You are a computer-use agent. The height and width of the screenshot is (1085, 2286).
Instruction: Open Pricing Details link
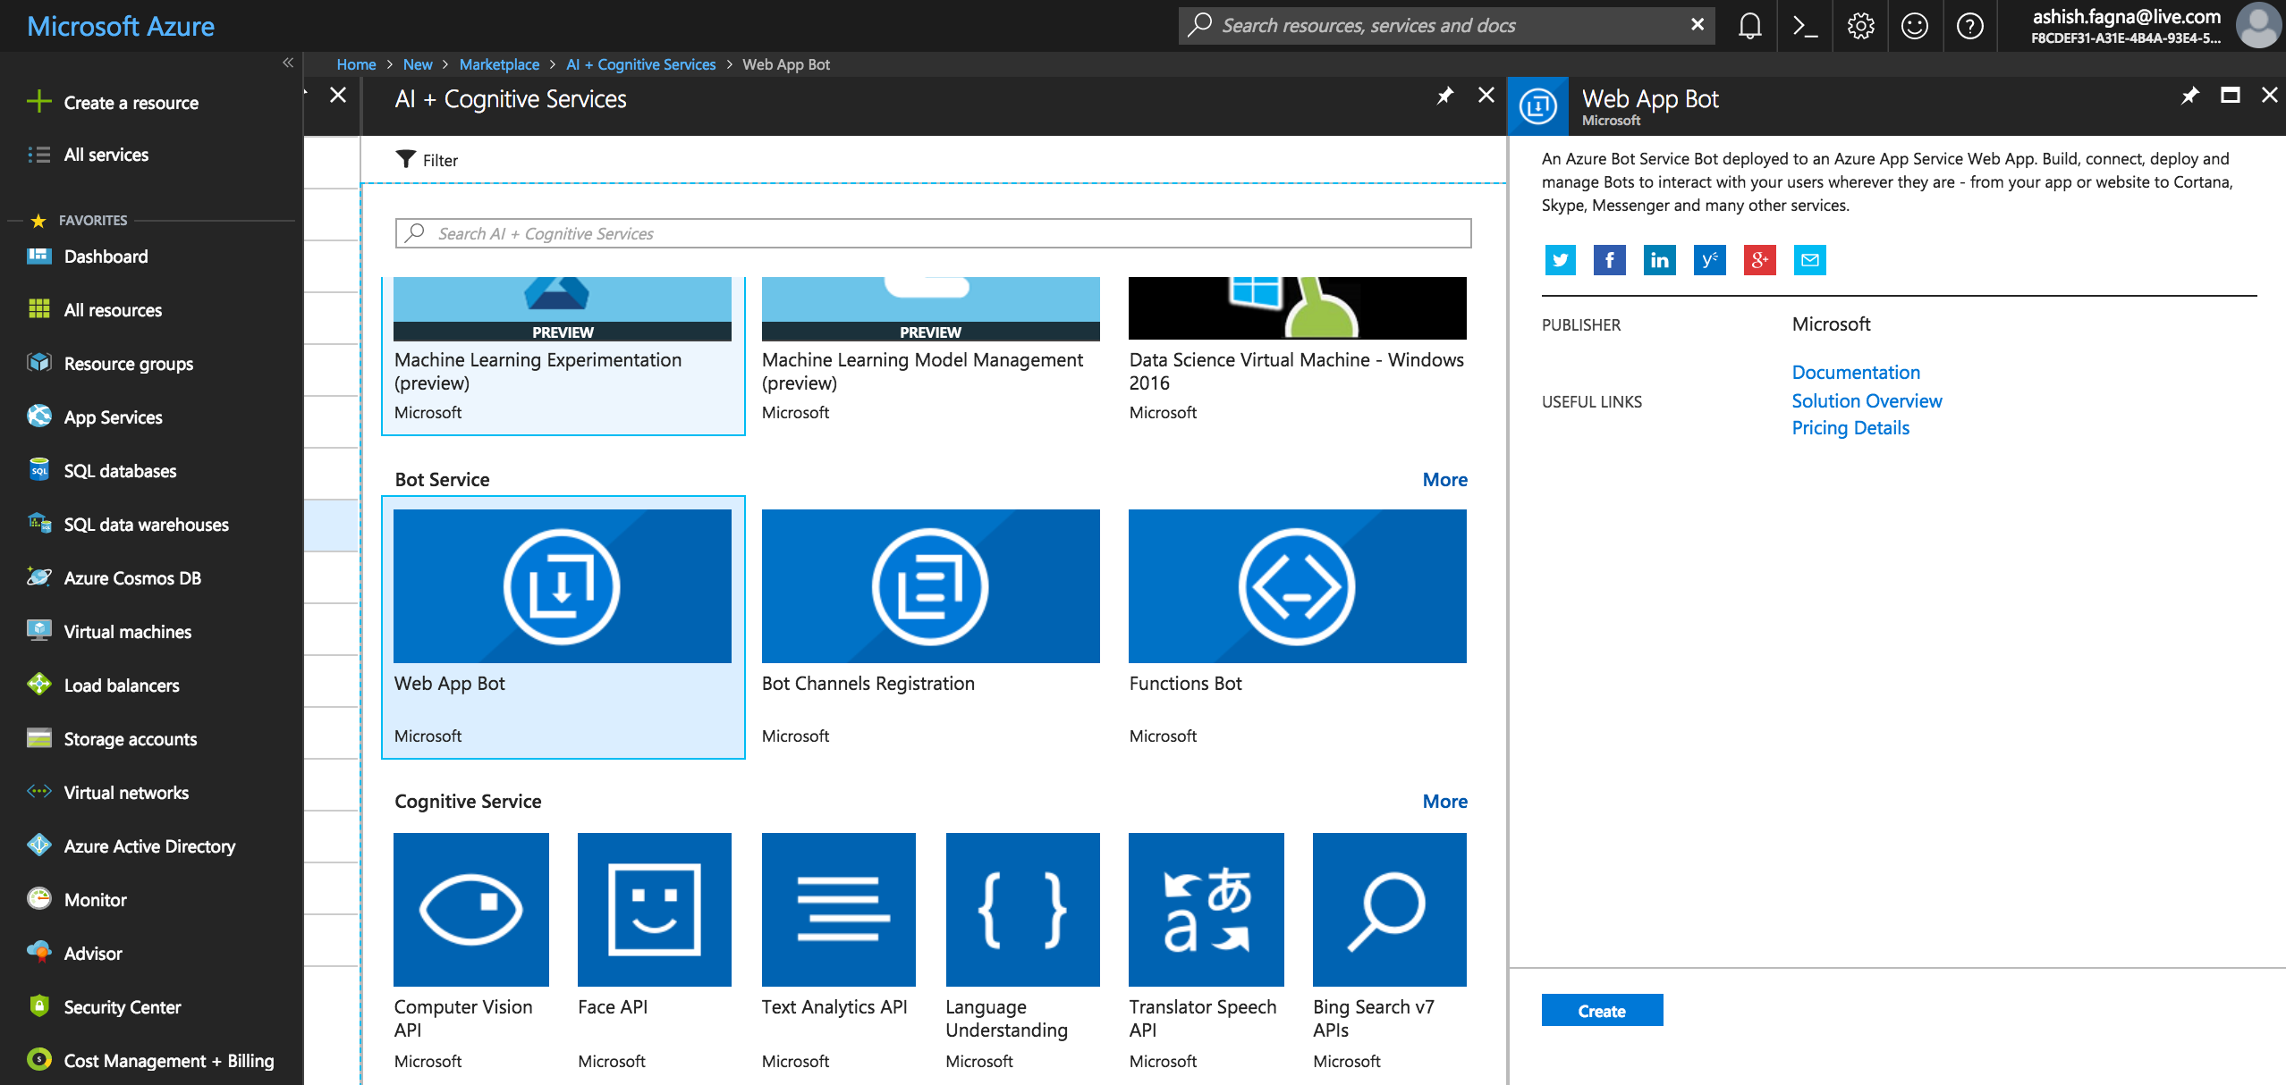click(x=1850, y=427)
